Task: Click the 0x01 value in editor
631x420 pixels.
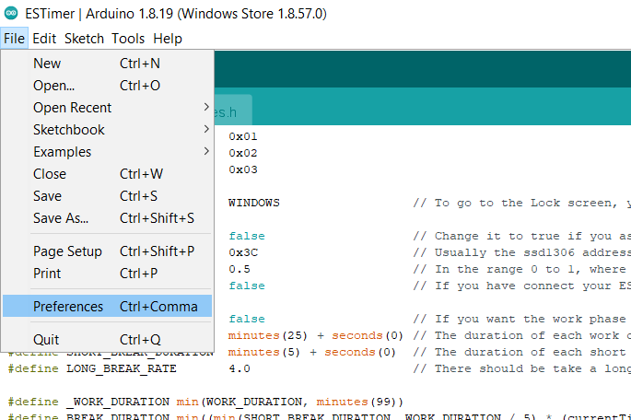Action: [x=243, y=137]
